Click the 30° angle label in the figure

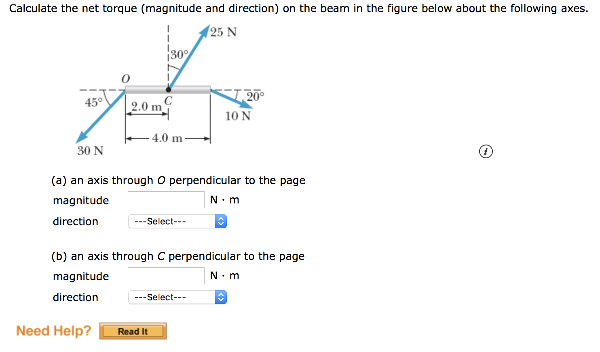pos(179,53)
